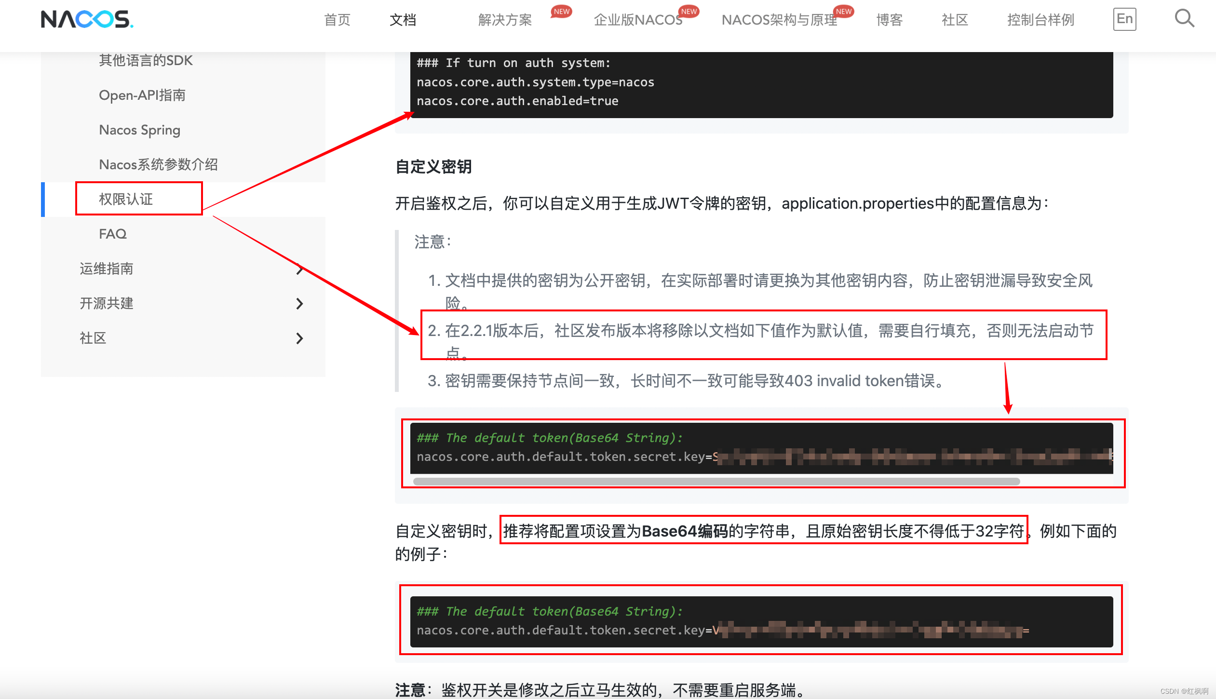Click nacos.core.auth.enabled=true code line
This screenshot has height=699, width=1216.
[517, 101]
